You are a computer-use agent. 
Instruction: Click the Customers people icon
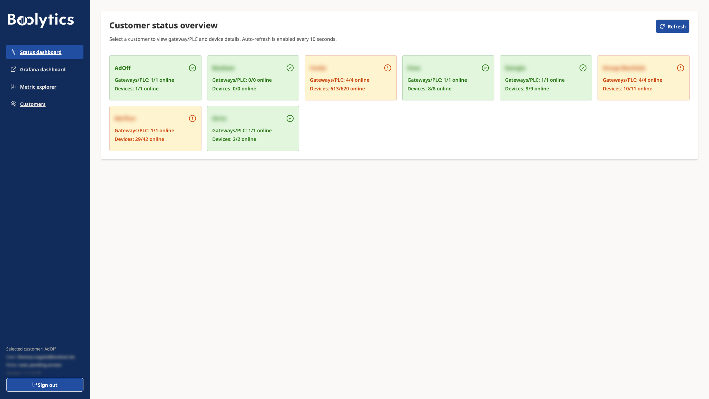coord(14,104)
